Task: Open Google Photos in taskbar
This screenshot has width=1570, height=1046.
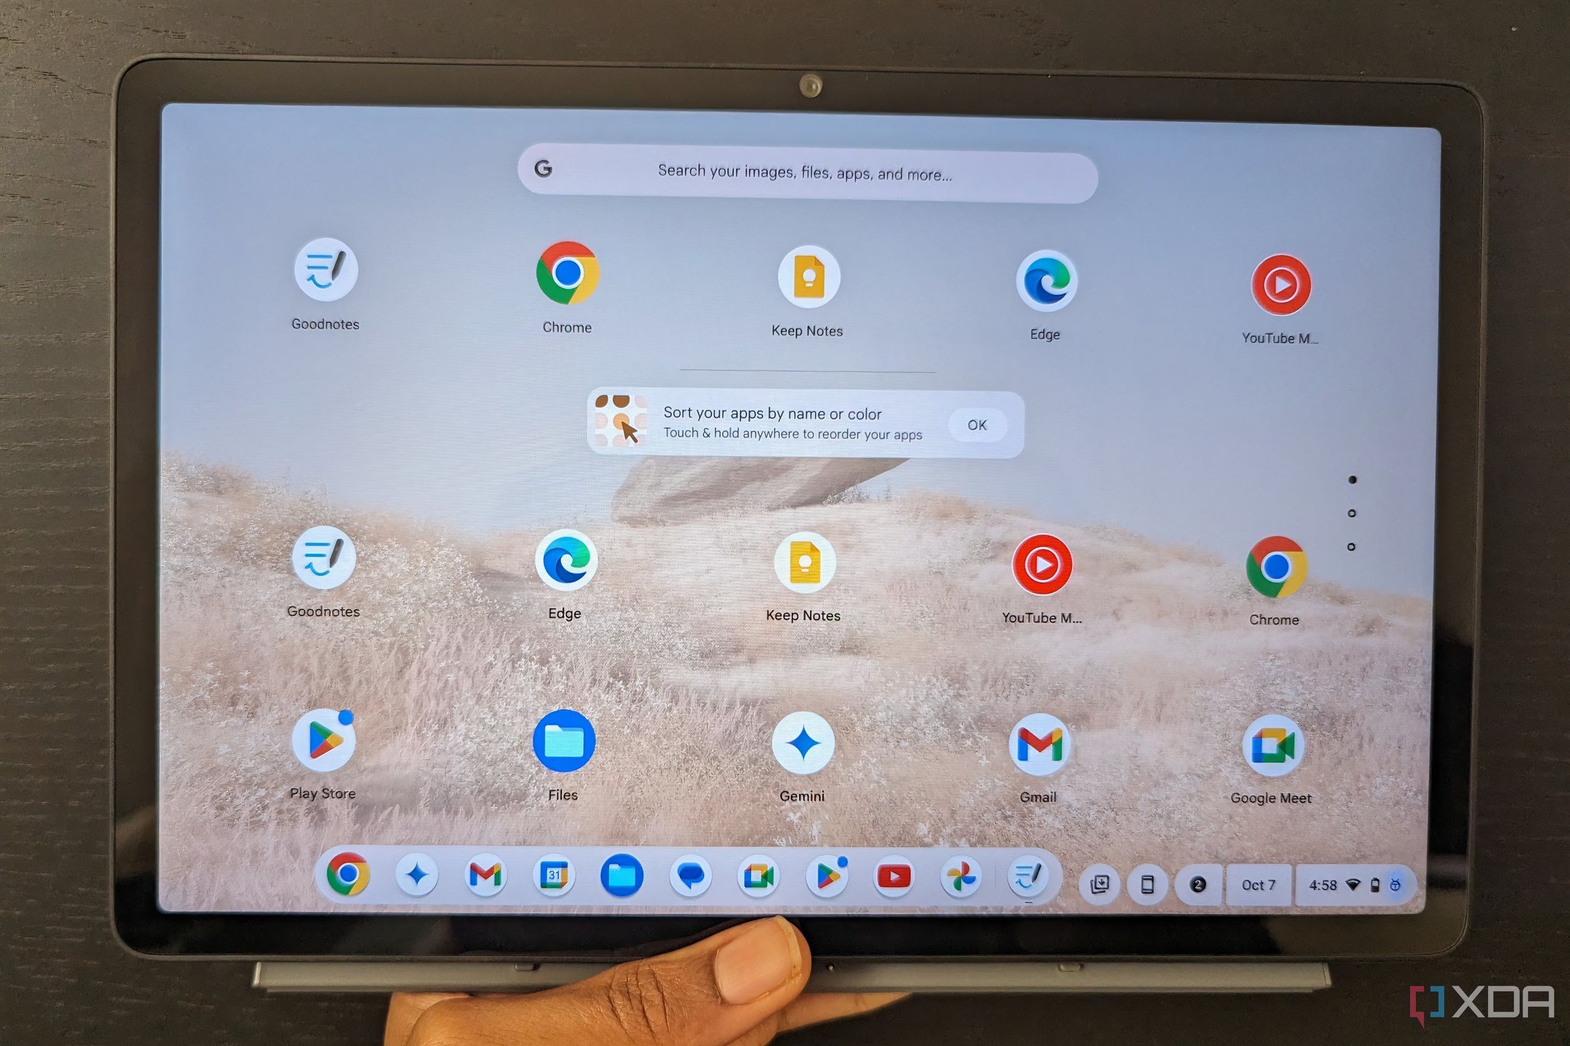Action: (957, 875)
